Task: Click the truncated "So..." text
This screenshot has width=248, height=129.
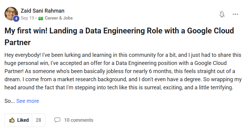Action: tap(10, 101)
